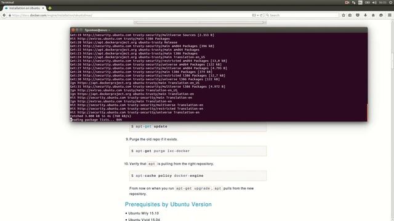
Task: Click 'Verify that apt is pulling' step text
Action: click(172, 164)
